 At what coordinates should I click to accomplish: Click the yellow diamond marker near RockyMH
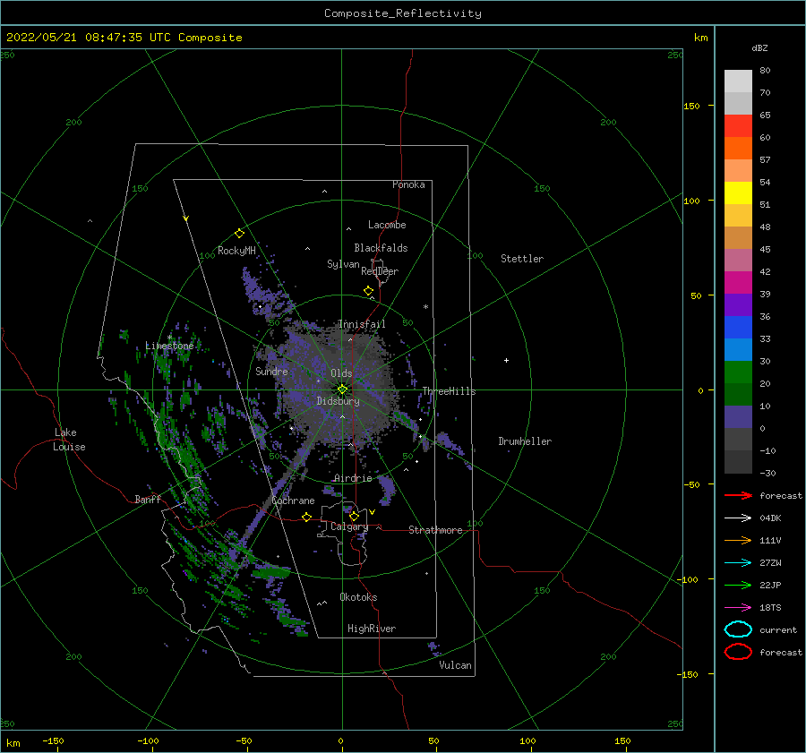(239, 234)
